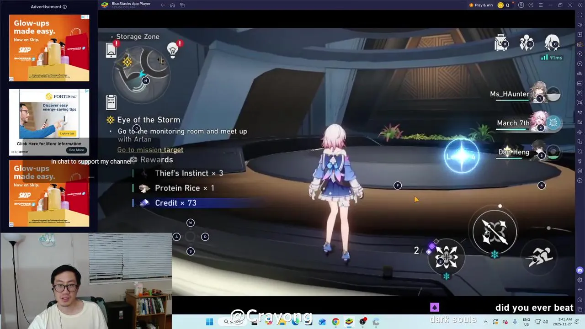Click Go to mission target
The width and height of the screenshot is (585, 329).
tap(150, 150)
